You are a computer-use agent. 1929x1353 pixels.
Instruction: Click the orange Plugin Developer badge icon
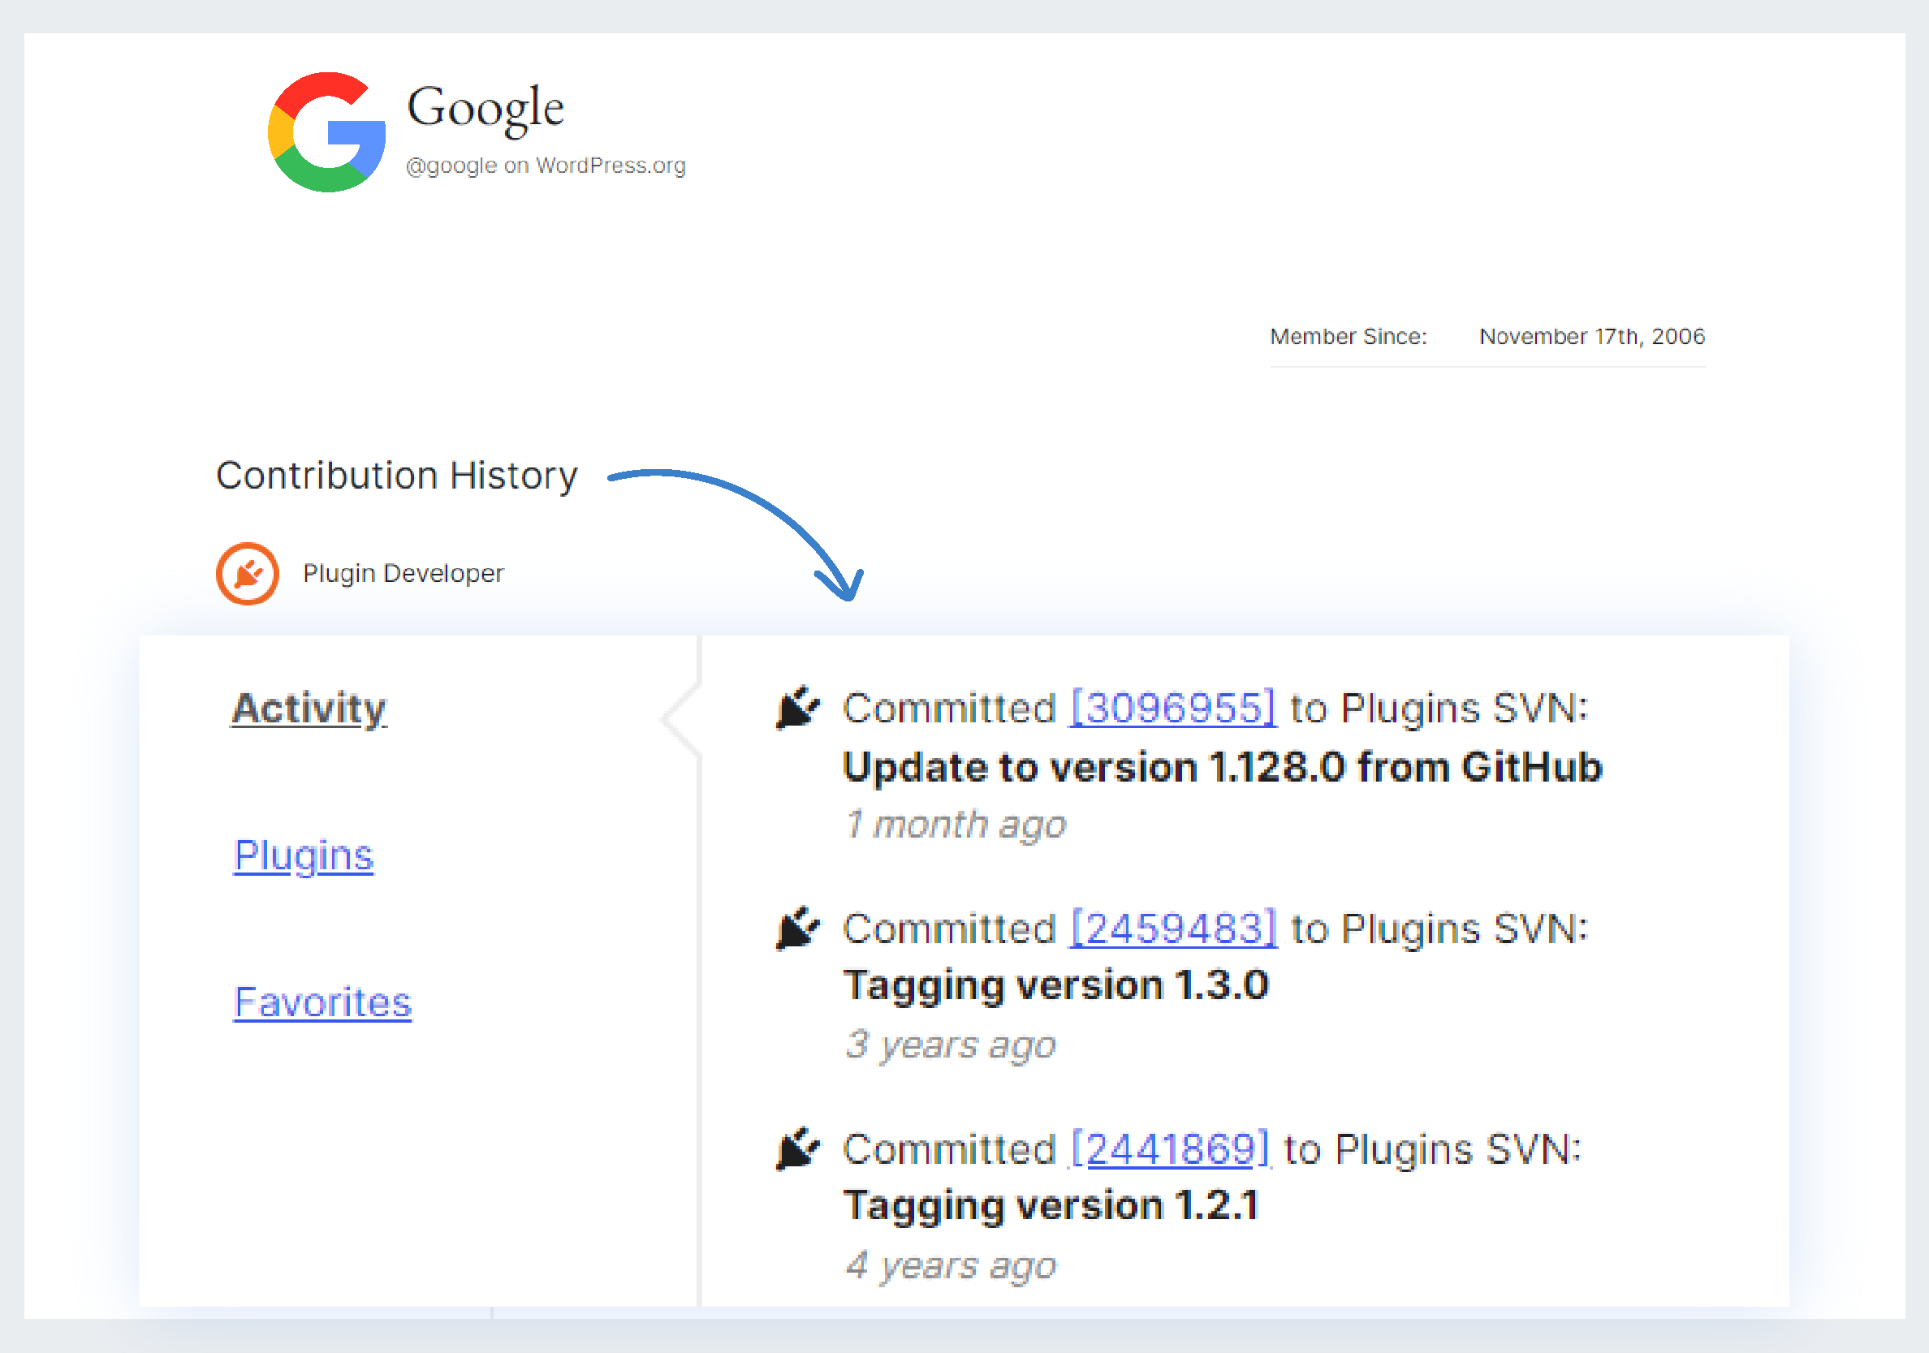click(x=247, y=574)
